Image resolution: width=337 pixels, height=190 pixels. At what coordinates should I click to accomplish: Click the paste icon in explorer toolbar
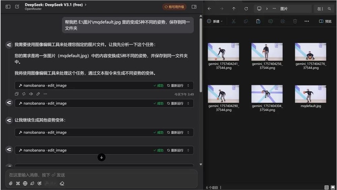coord(258,21)
